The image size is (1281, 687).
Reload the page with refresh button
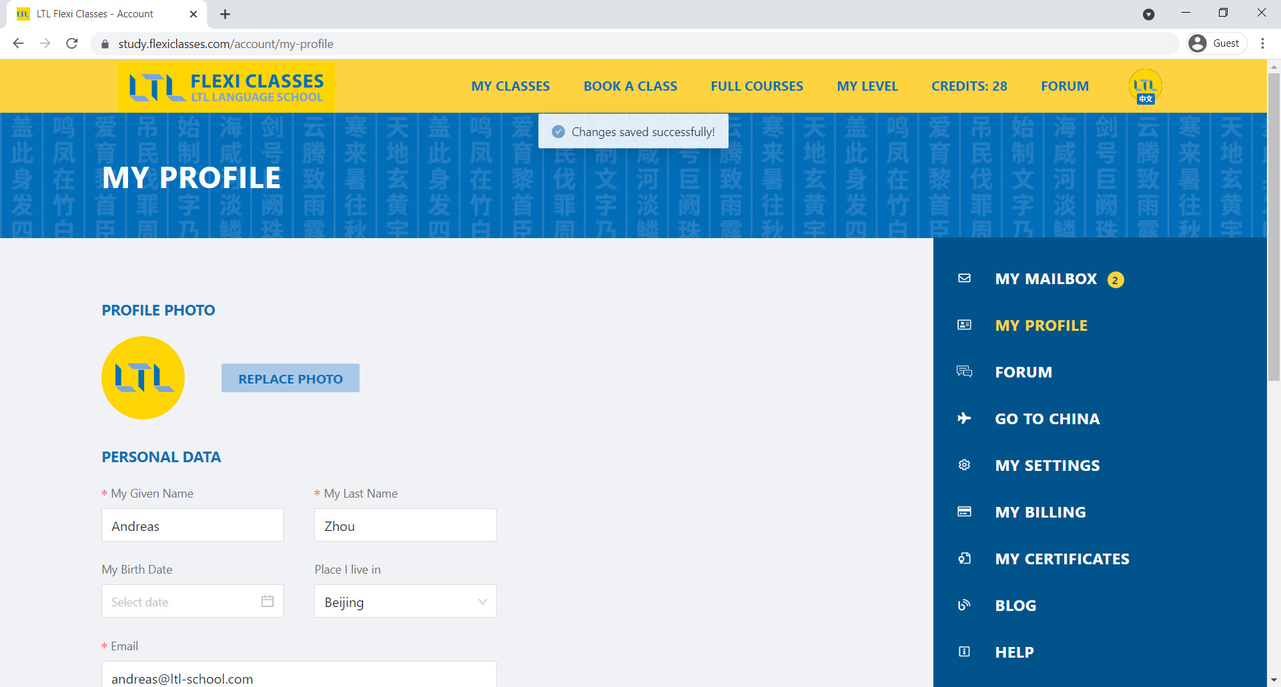click(72, 43)
